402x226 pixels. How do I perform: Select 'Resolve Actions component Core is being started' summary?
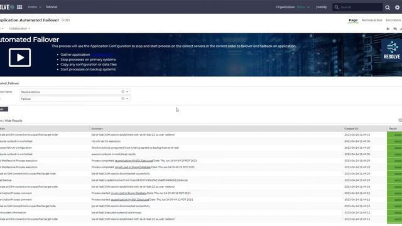[135, 148]
